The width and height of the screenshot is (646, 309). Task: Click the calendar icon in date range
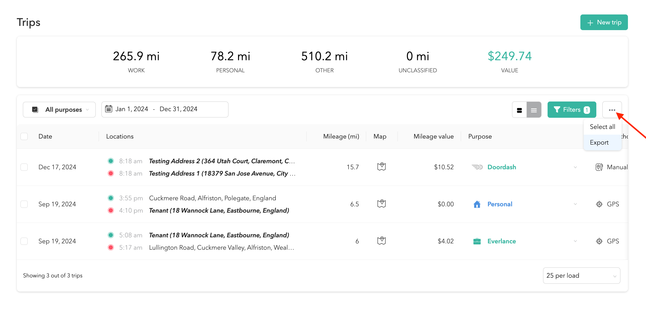click(x=109, y=109)
